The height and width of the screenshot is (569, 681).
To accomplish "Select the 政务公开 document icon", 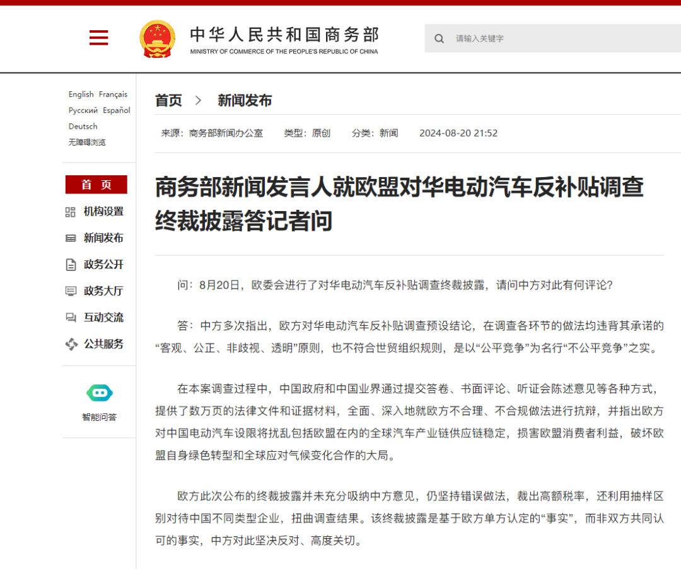I will (71, 265).
